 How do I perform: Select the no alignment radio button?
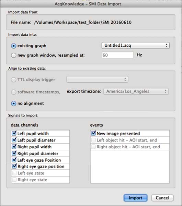[x=13, y=104]
